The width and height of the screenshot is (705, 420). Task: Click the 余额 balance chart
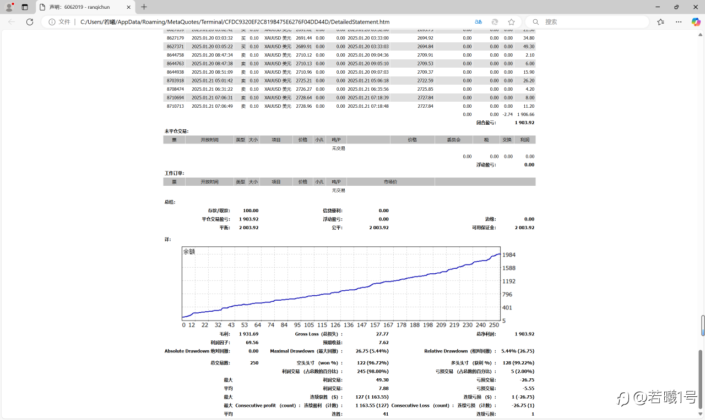pyautogui.click(x=341, y=283)
